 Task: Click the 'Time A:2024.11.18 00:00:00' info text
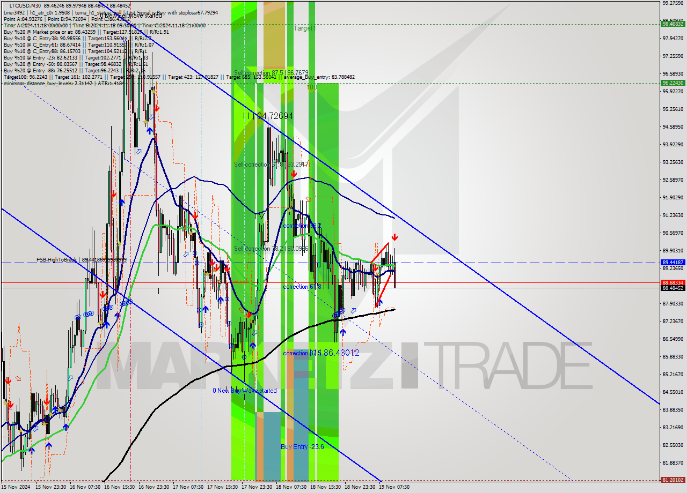(35, 25)
